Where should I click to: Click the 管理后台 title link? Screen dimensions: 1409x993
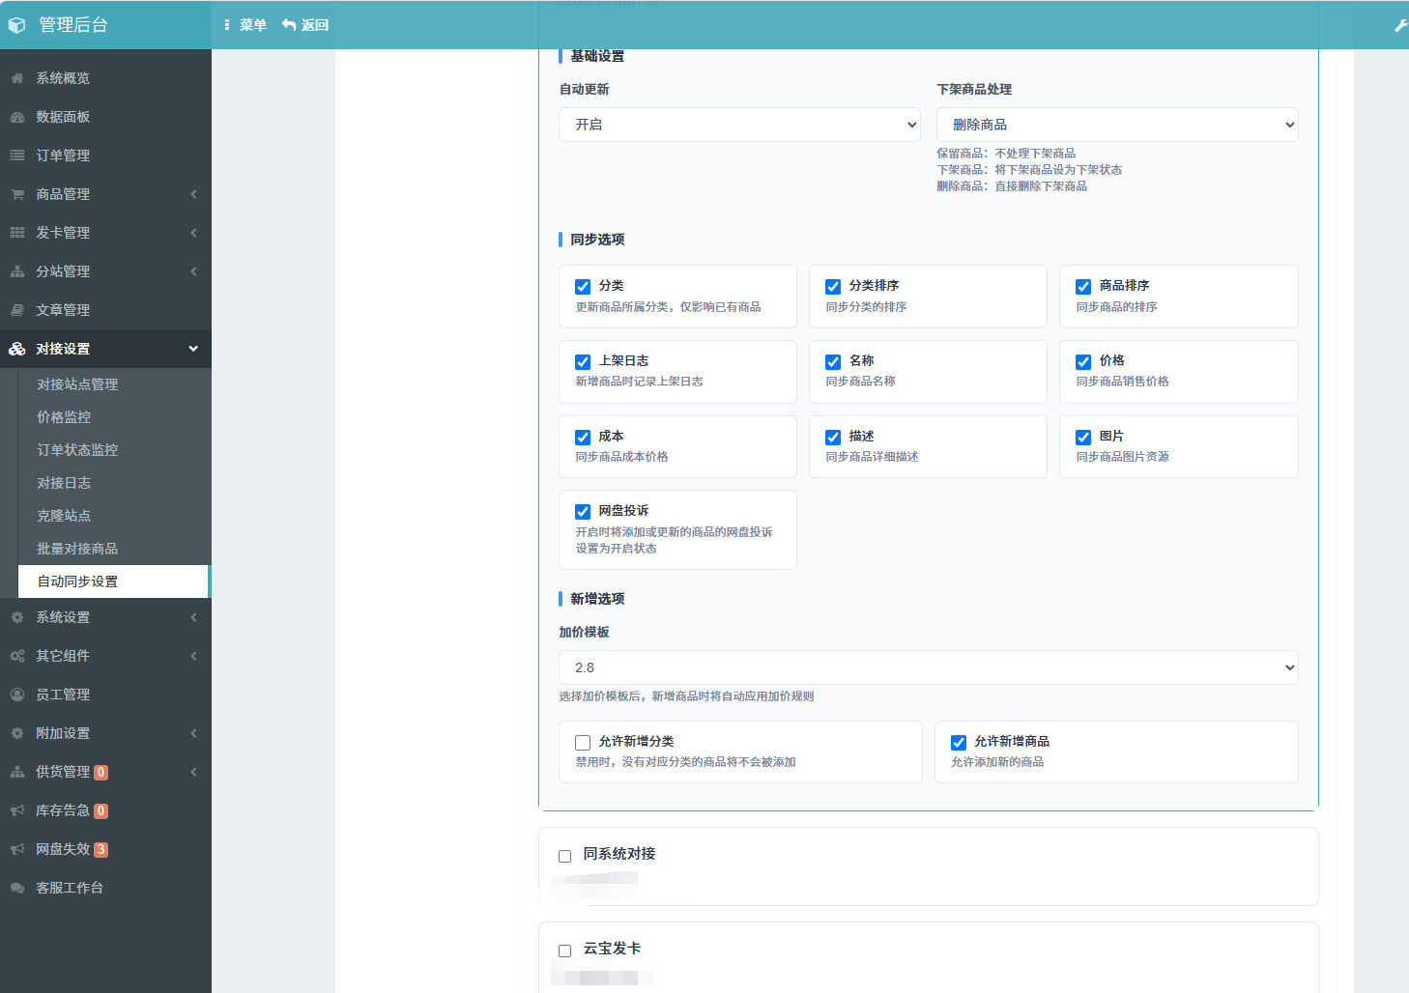(x=73, y=25)
